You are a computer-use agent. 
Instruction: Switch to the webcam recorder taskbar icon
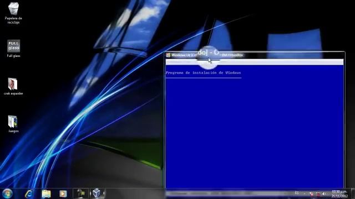80,194
